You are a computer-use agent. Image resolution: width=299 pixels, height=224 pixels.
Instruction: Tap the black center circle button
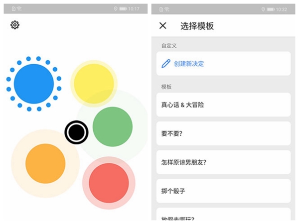point(76,132)
